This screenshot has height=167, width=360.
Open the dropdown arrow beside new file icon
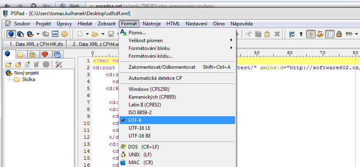87,34
